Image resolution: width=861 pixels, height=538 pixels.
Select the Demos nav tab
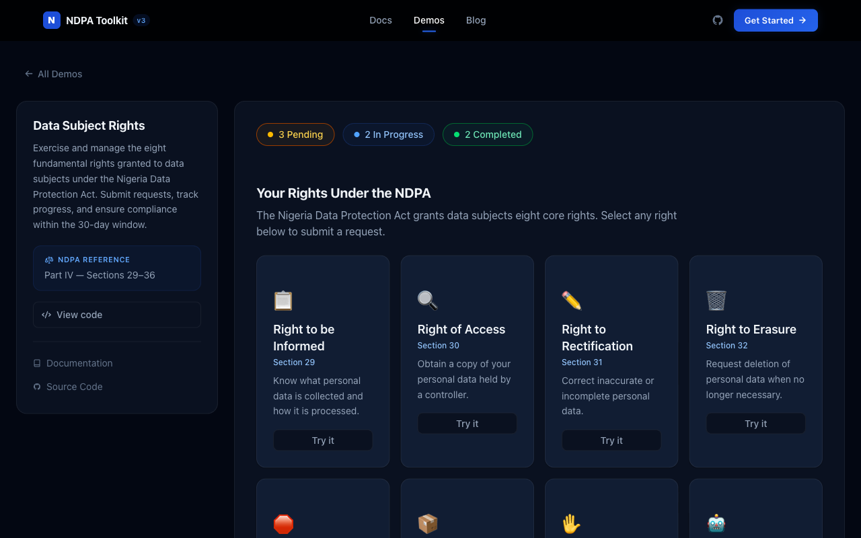(x=429, y=20)
